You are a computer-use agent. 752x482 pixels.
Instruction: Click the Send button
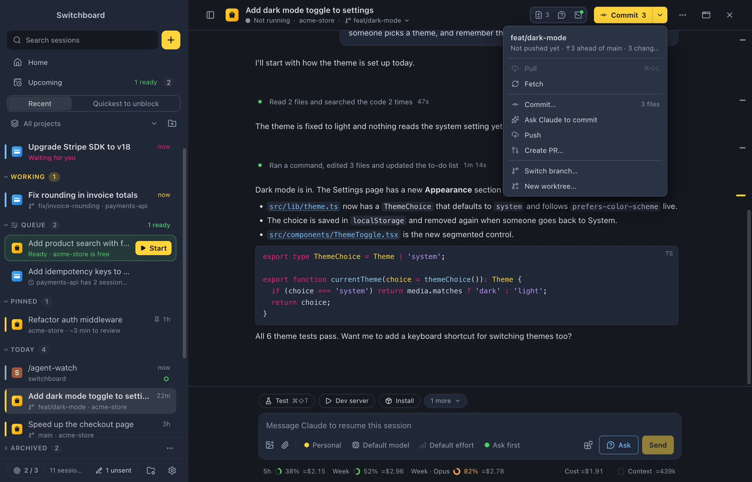(x=657, y=445)
